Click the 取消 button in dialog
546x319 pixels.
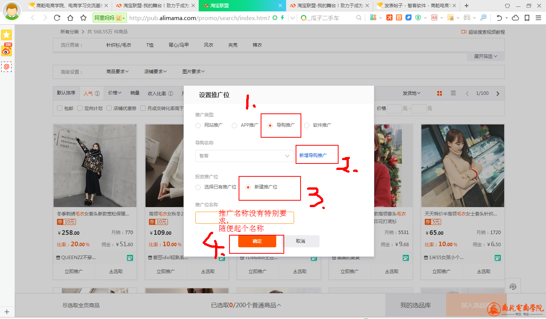click(301, 241)
